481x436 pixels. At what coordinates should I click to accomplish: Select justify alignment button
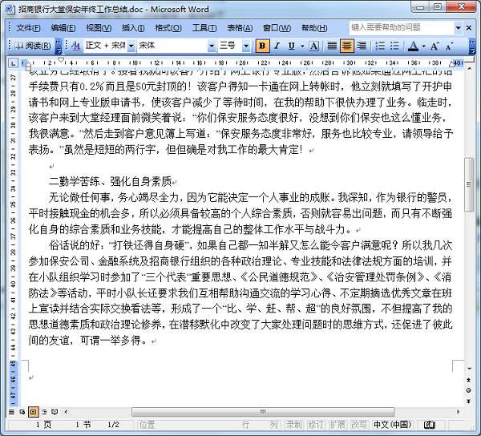coord(332,46)
